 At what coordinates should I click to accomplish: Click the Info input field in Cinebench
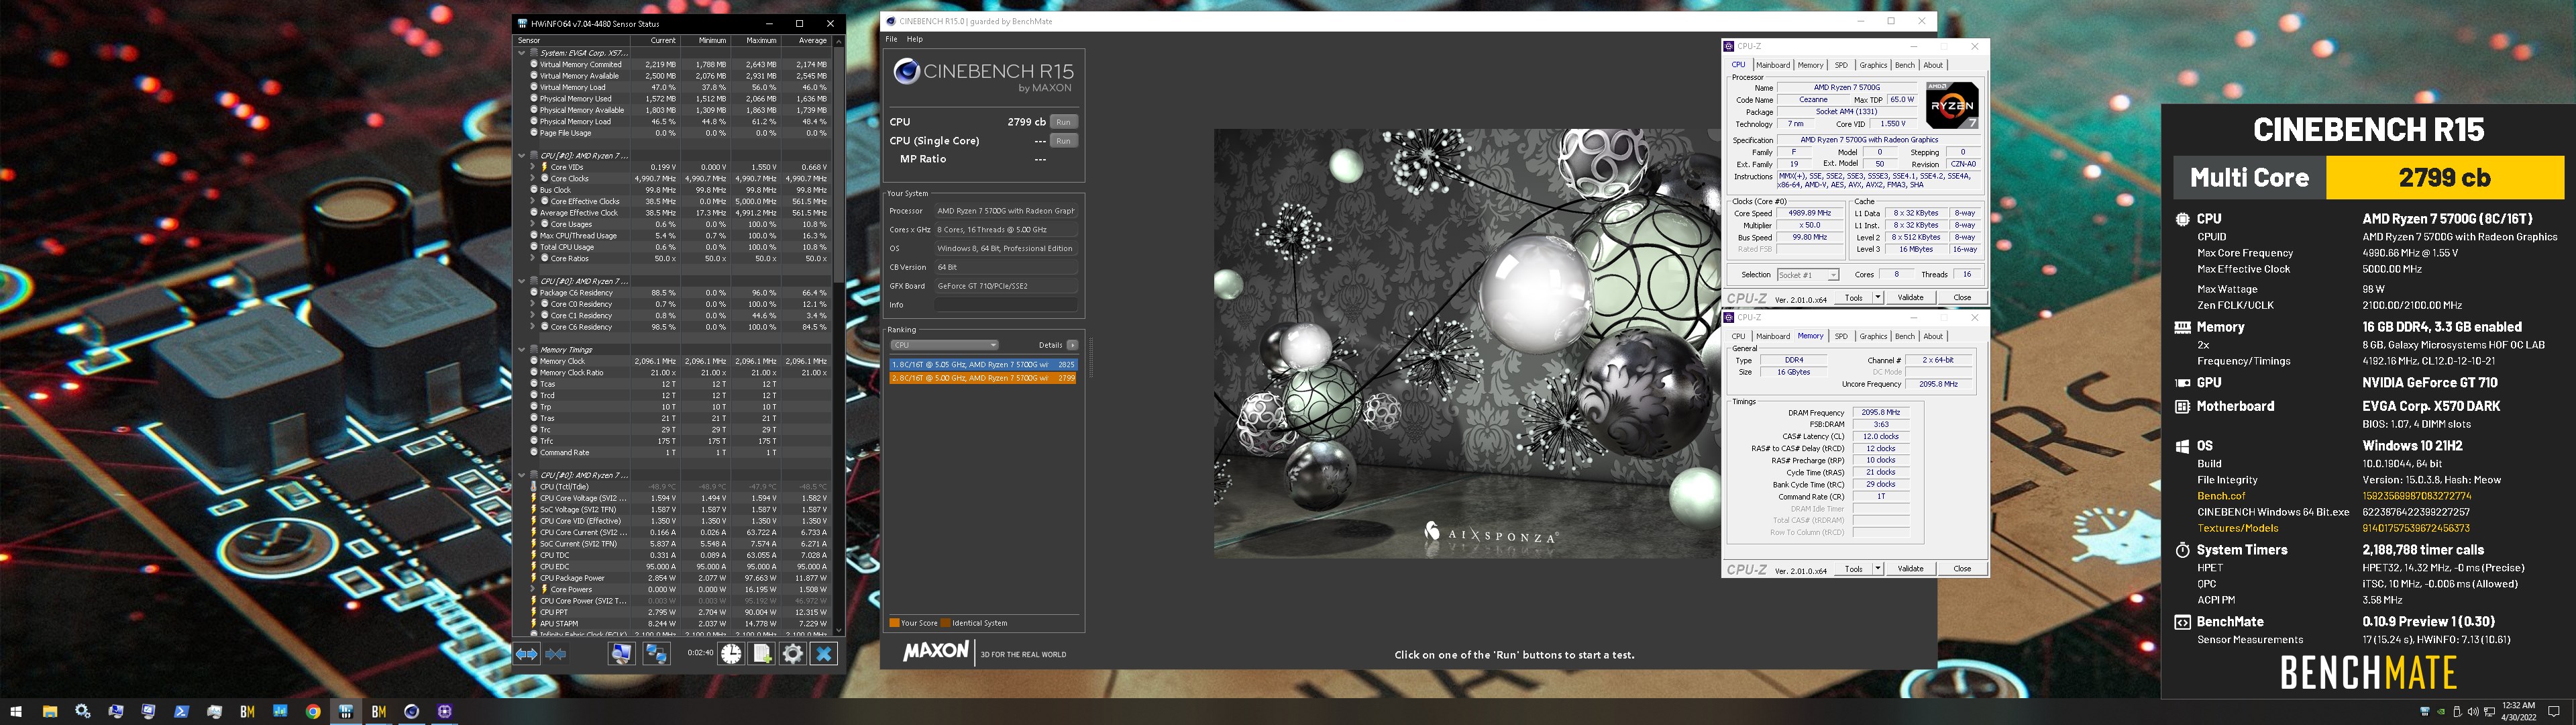tap(1006, 304)
